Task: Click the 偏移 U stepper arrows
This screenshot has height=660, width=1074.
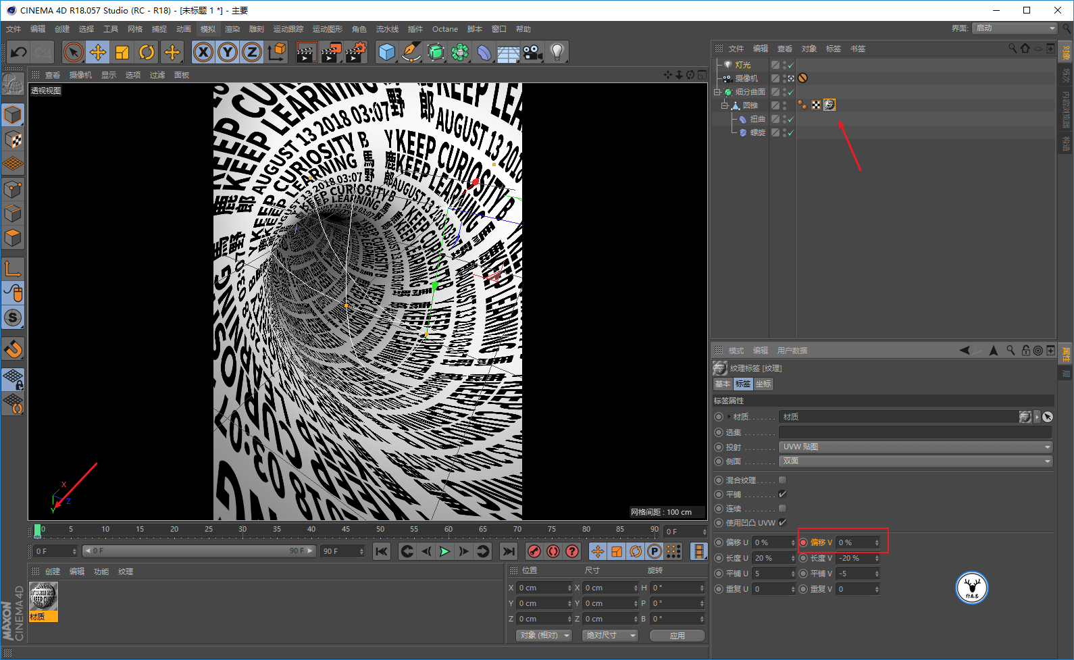Action: tap(792, 542)
